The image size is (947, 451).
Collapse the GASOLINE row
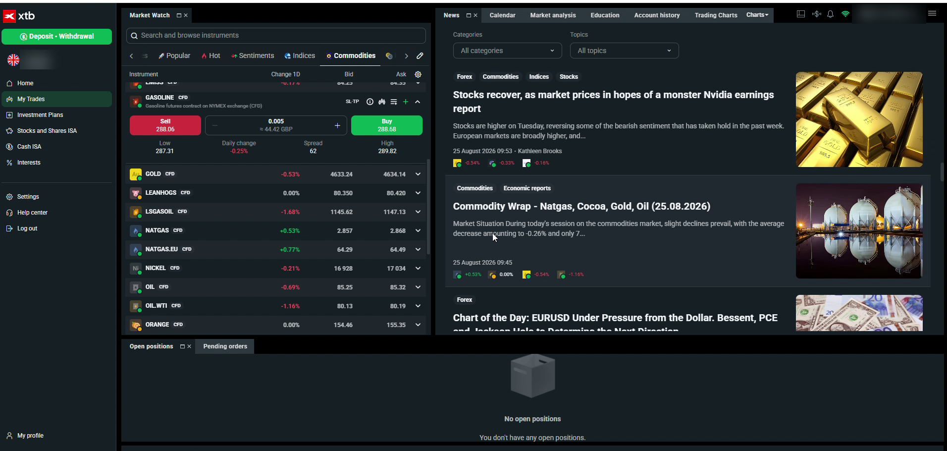click(x=418, y=102)
